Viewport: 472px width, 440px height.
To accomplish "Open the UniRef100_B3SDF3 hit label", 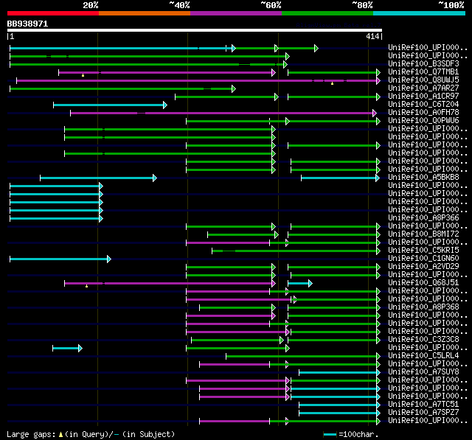I will [423, 64].
